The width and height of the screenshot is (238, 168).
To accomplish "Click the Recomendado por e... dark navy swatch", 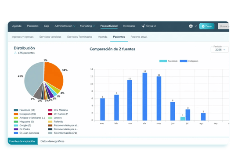I will click(x=50, y=129).
